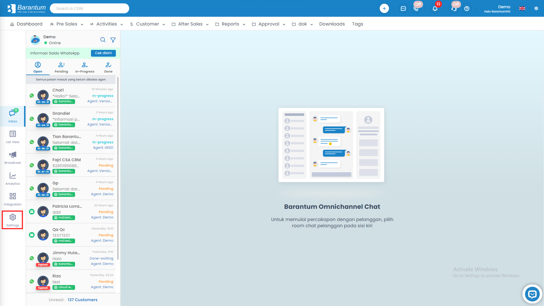Viewport: 544px width, 306px height.
Task: Change language via the UK flag icon
Action: [x=522, y=8]
